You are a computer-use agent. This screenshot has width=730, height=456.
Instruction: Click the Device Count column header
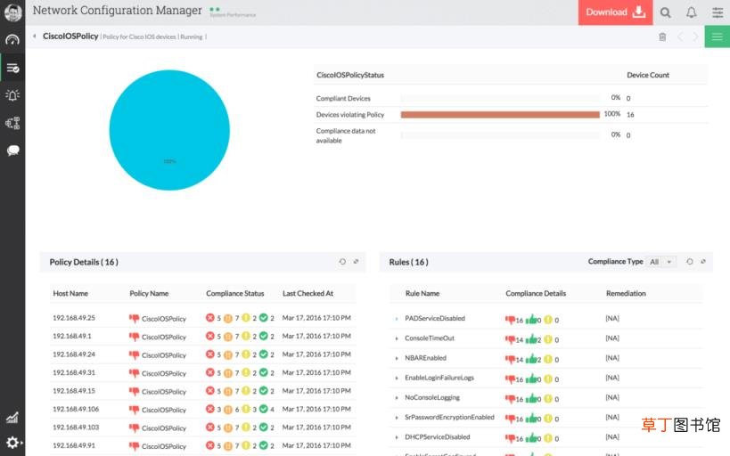click(648, 75)
